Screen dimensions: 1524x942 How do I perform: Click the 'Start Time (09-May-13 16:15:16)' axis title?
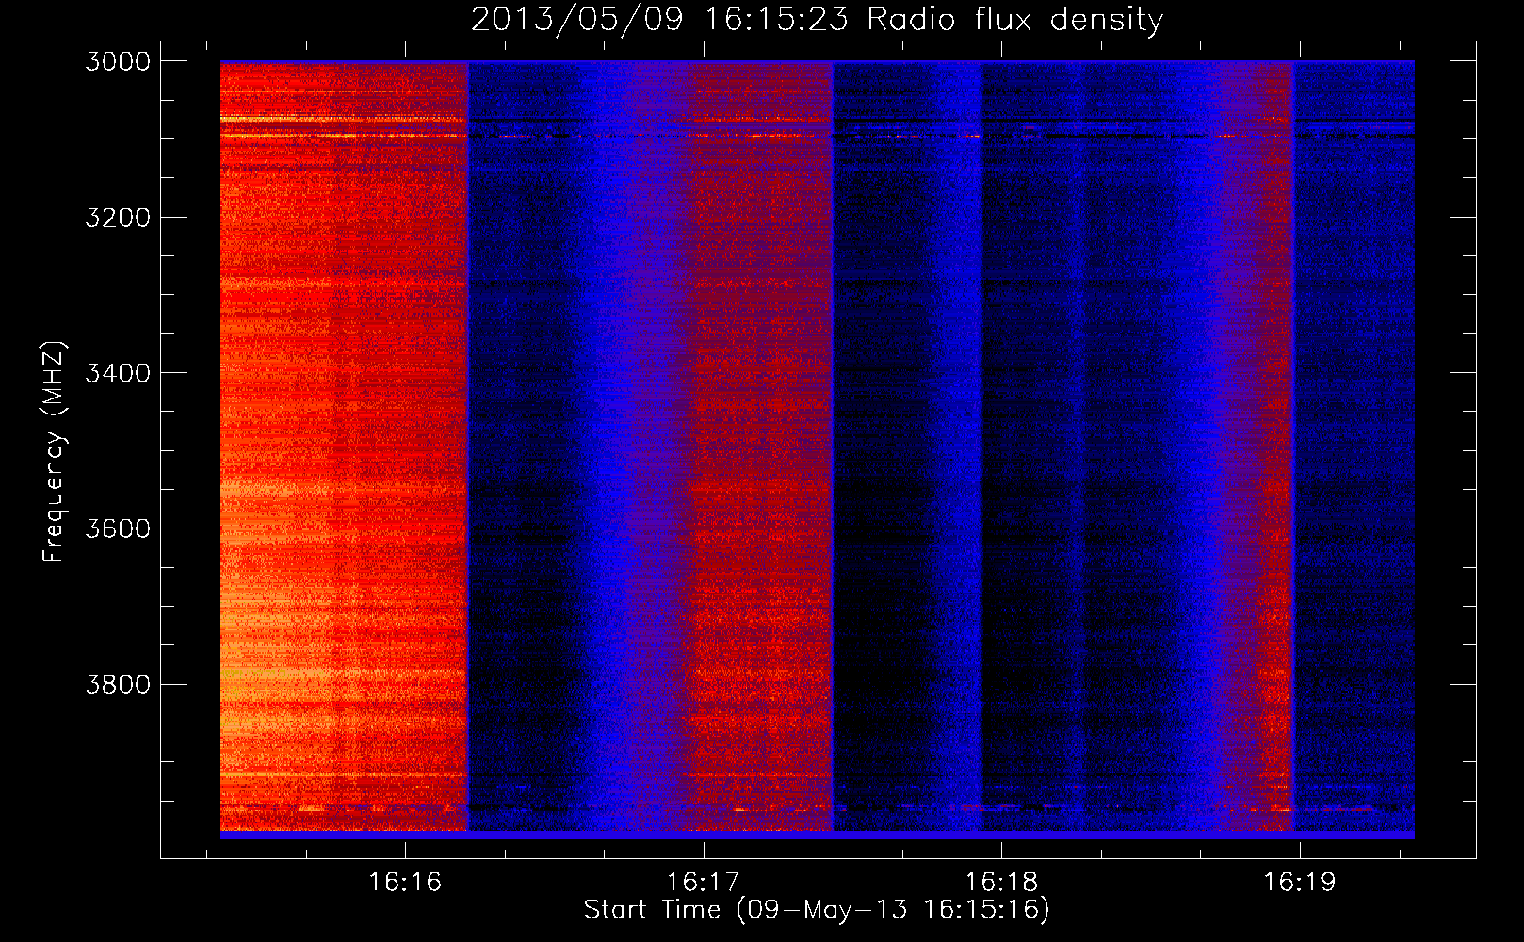(x=817, y=910)
